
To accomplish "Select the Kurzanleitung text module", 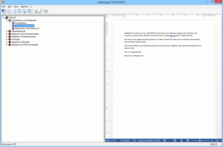I will 20,23.
